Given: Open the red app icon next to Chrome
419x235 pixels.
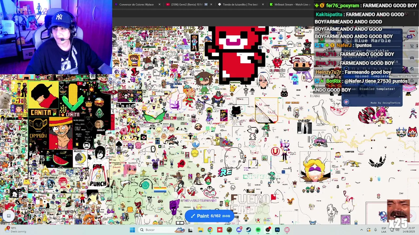Looking at the screenshot, I should pyautogui.click(x=220, y=230).
